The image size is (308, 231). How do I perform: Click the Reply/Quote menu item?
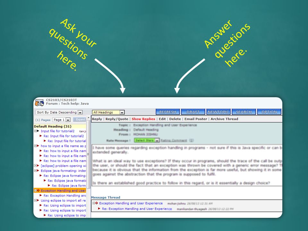(117, 119)
